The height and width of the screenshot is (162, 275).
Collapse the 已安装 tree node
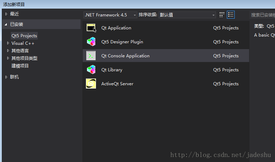point(6,24)
